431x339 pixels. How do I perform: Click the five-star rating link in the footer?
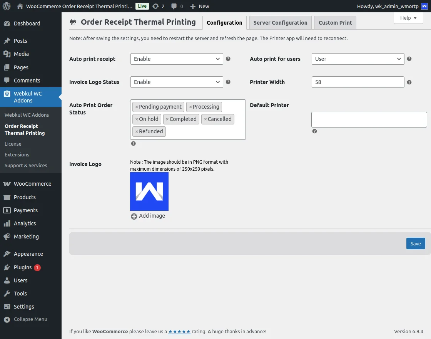click(x=179, y=331)
